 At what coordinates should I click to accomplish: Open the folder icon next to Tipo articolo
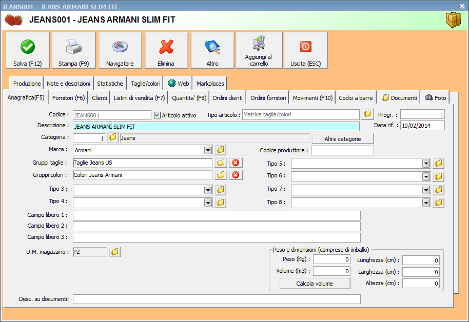tap(367, 114)
